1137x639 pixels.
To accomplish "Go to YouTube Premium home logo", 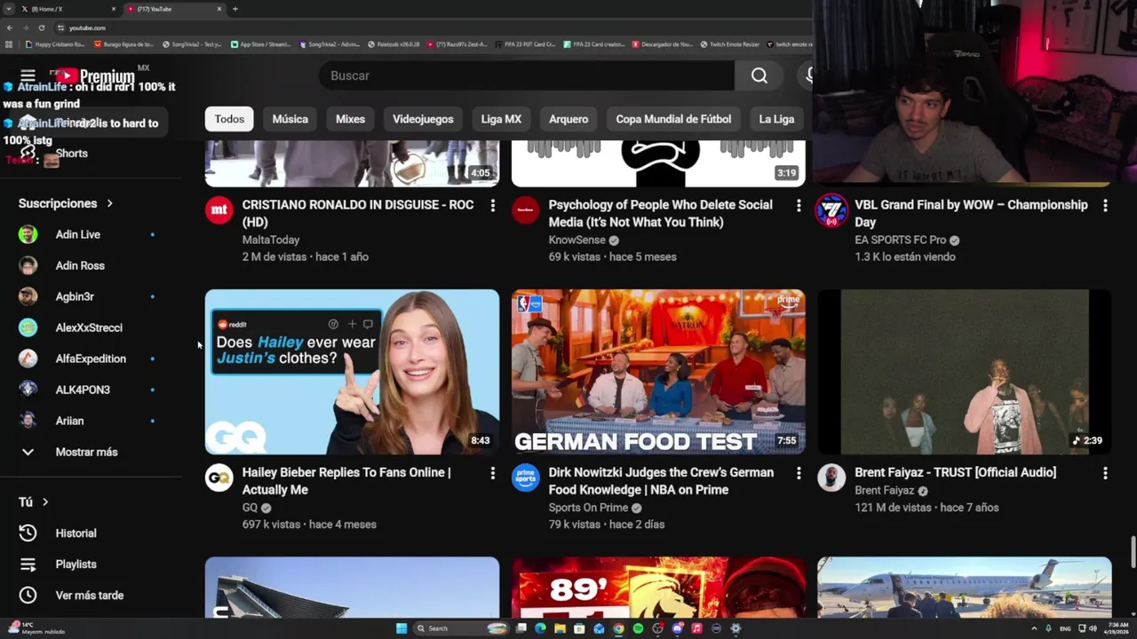I will coord(95,76).
